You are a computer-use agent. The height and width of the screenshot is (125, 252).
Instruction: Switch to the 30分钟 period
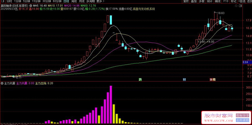click(47, 2)
